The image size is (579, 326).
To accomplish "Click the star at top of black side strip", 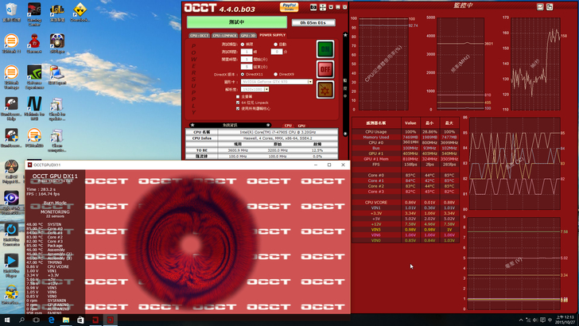I will pyautogui.click(x=345, y=35).
